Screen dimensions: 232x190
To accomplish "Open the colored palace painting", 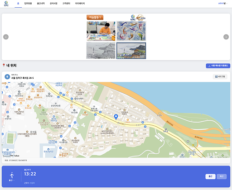I will tap(131, 51).
